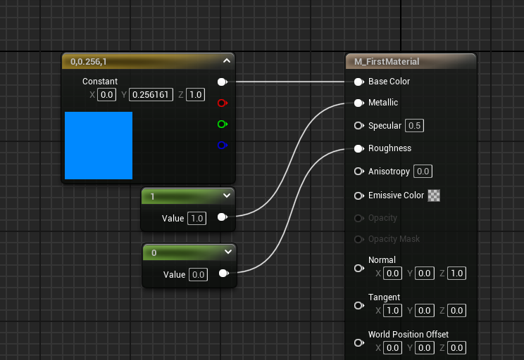The image size is (524, 360).
Task: Click the blue channel output pin
Action: 223,145
